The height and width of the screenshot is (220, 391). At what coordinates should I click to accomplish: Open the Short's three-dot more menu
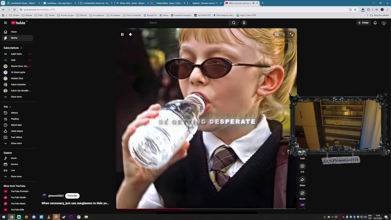pos(284,35)
